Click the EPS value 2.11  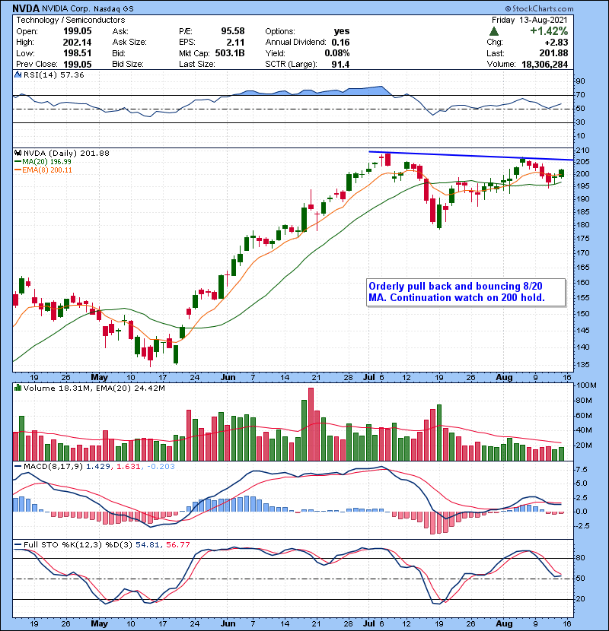236,43
